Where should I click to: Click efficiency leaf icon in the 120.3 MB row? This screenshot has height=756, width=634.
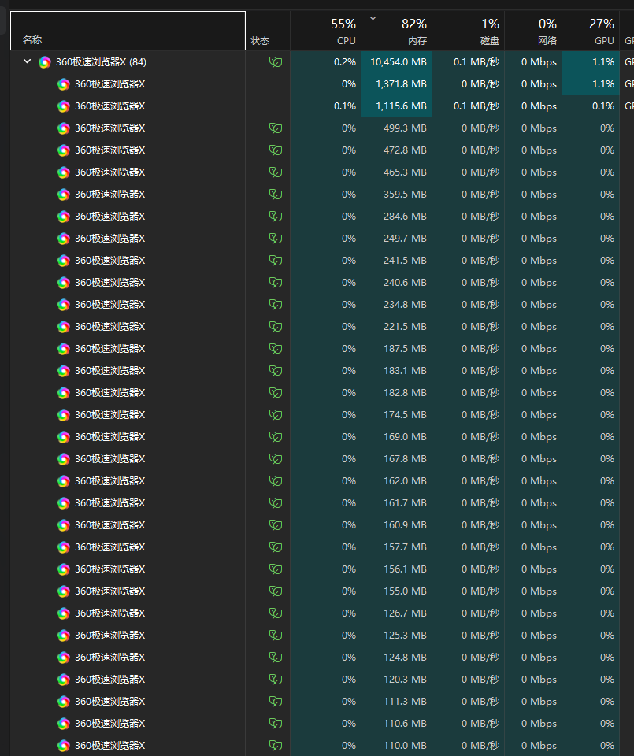pos(276,680)
